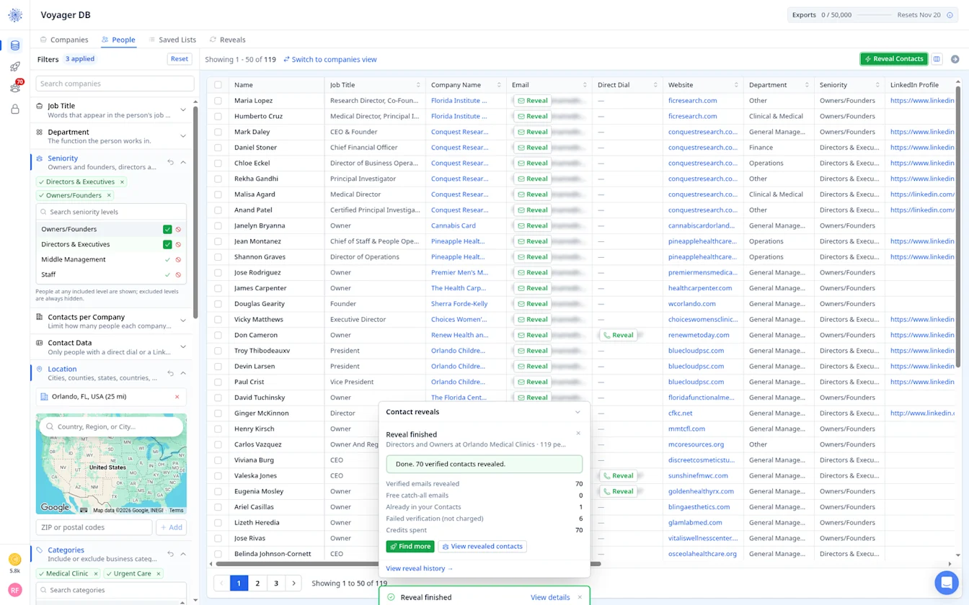This screenshot has width=969, height=605.
Task: Open keyboard shortcuts icon on the map
Action: 84,510
